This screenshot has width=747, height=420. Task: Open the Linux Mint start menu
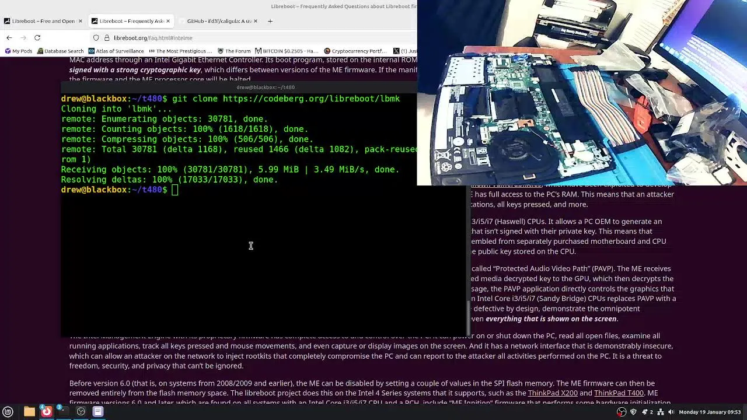coord(8,412)
